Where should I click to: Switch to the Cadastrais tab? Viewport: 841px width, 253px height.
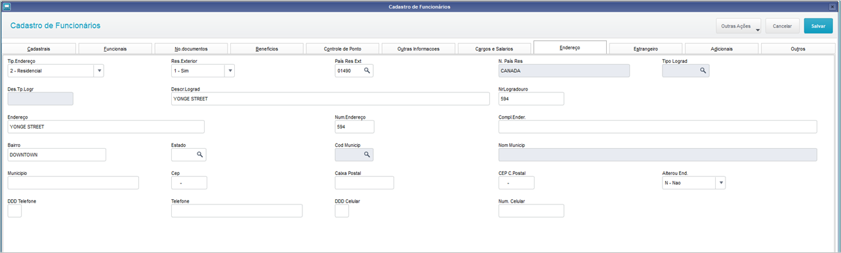pos(39,49)
